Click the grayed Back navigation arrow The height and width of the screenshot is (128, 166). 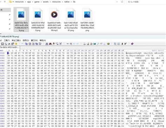click(74, 44)
